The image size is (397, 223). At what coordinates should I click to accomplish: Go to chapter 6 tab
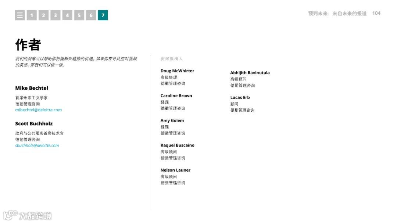(91, 15)
